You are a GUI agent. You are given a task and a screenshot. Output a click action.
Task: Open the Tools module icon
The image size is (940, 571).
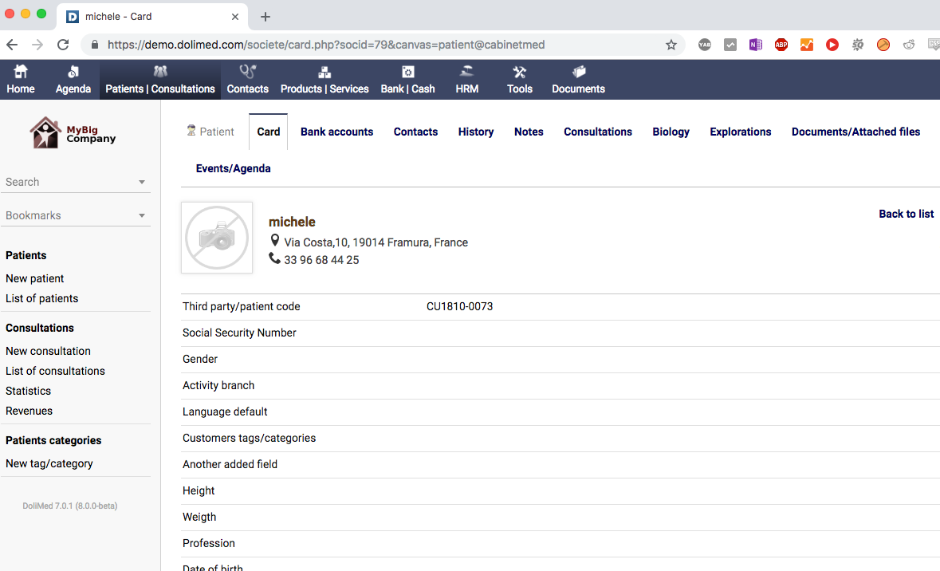[x=519, y=73]
